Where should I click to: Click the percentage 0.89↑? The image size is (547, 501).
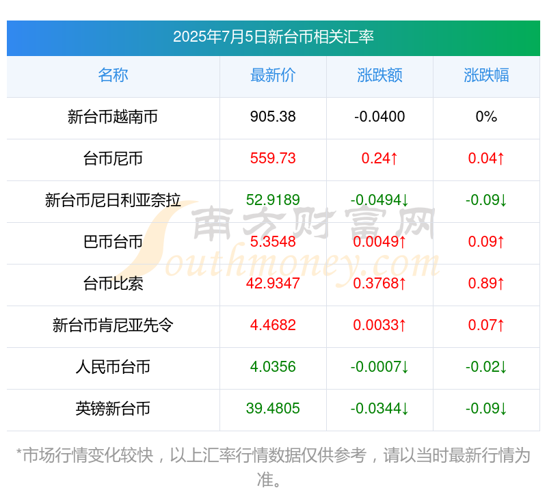coord(486,284)
